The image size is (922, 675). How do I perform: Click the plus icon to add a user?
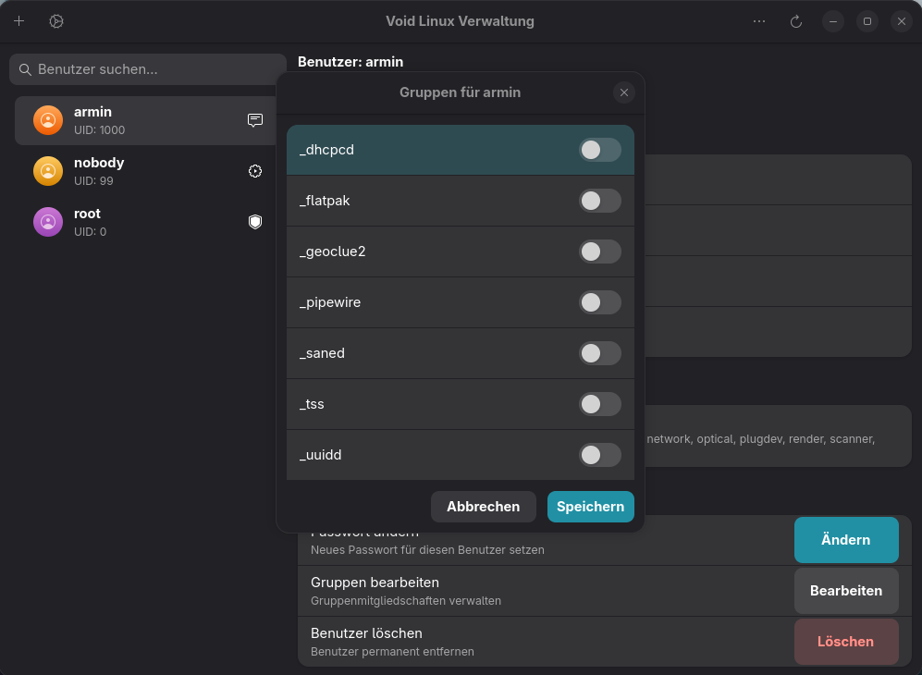(18, 21)
